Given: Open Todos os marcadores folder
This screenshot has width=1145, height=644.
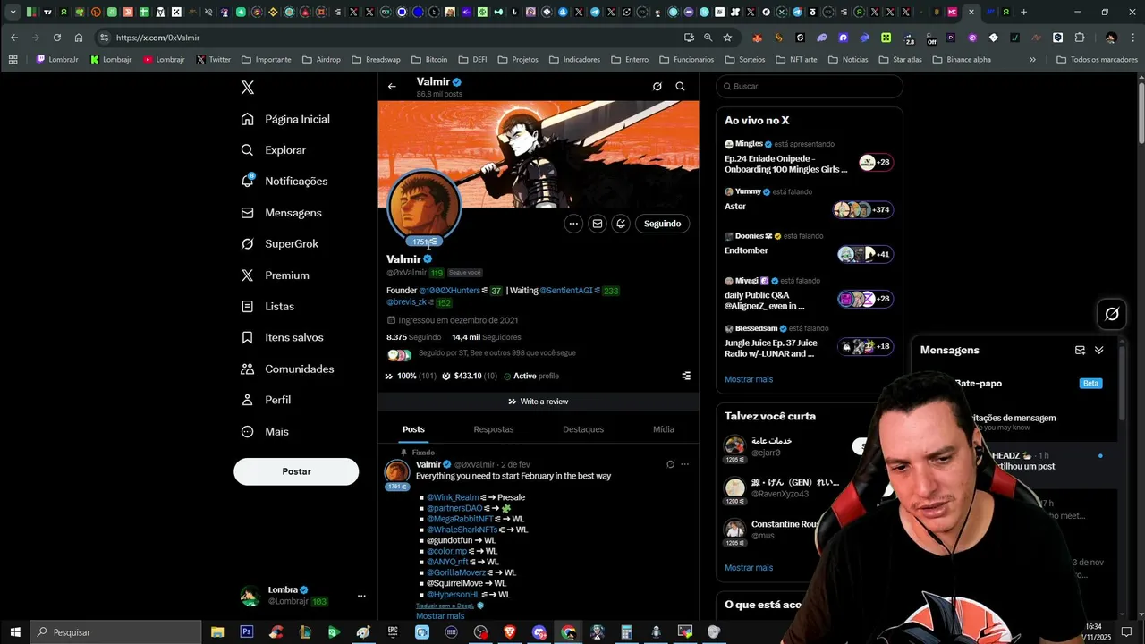Looking at the screenshot, I should [x=1097, y=60].
